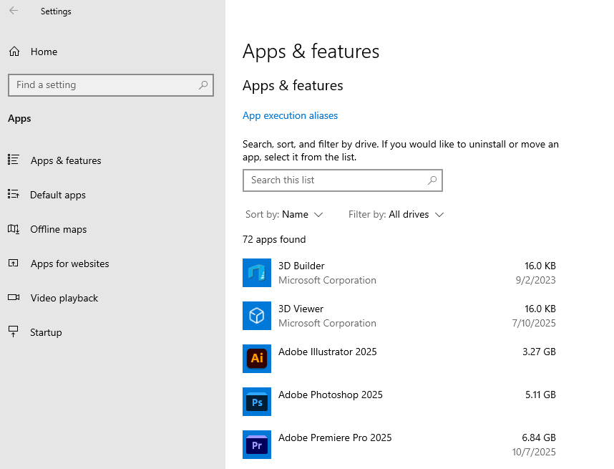Screen dimensions: 614x469
Task: Select the Adobe Premiere Pro 2025 Pr icon
Action: 257,445
